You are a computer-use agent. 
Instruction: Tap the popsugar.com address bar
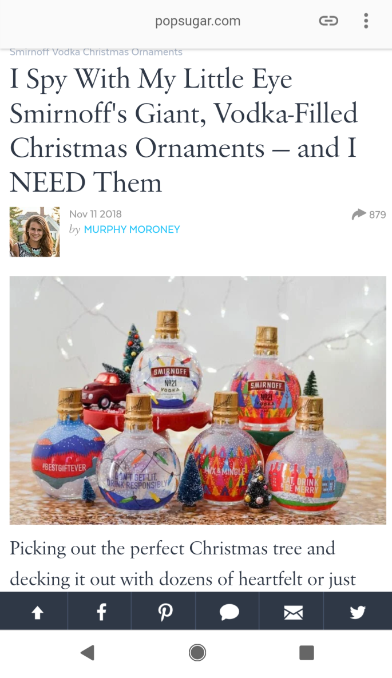(x=198, y=21)
